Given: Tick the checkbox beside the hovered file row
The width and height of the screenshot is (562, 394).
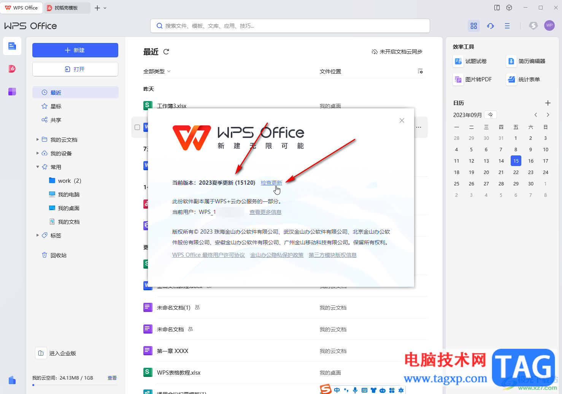Looking at the screenshot, I should 137,127.
